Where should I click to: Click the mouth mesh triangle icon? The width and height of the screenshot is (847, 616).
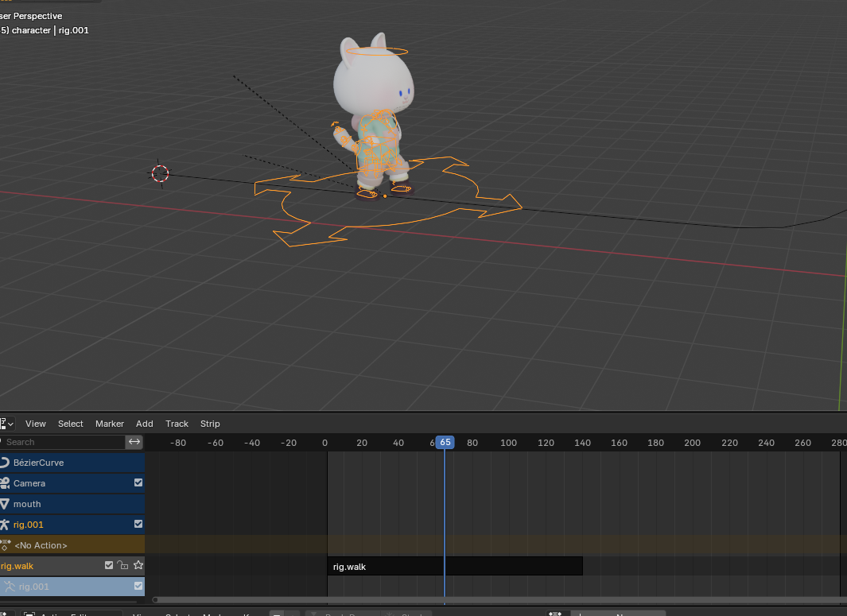pos(5,504)
